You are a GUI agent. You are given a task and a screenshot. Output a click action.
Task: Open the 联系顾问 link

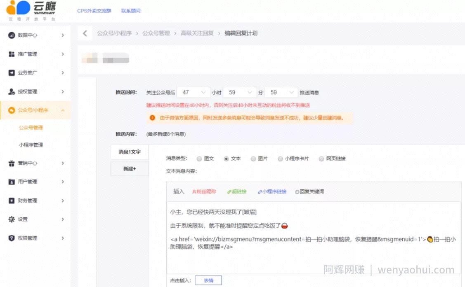coord(131,11)
